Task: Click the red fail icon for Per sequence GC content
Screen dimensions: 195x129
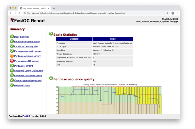Action: [x=12, y=61]
